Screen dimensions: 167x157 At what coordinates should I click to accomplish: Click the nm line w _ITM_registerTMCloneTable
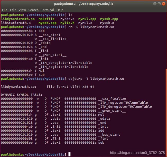point(61,67)
